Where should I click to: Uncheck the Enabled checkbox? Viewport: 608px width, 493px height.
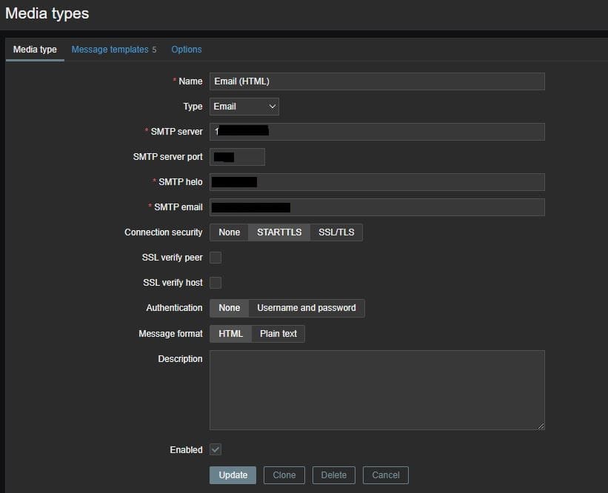click(x=216, y=449)
